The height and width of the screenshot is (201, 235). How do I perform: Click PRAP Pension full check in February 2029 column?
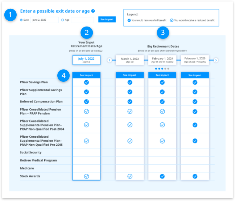coord(195,112)
